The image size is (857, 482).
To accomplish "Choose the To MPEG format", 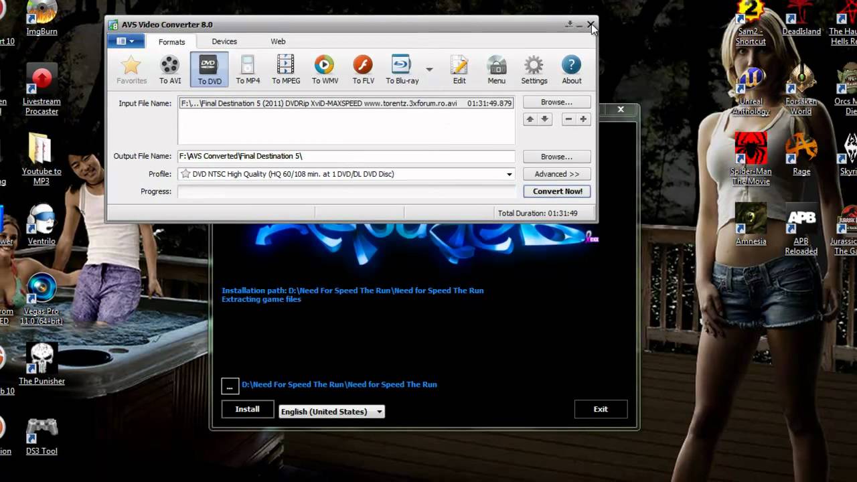I will pos(286,70).
